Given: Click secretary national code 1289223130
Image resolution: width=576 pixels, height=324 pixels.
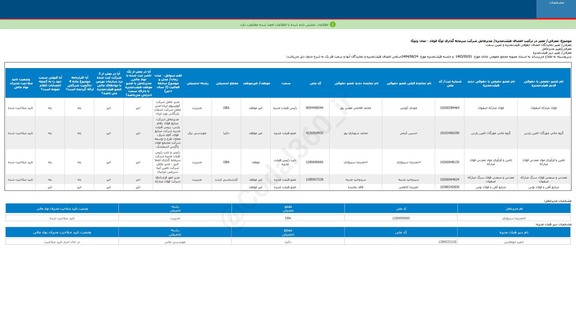Looking at the screenshot, I should [x=447, y=242].
